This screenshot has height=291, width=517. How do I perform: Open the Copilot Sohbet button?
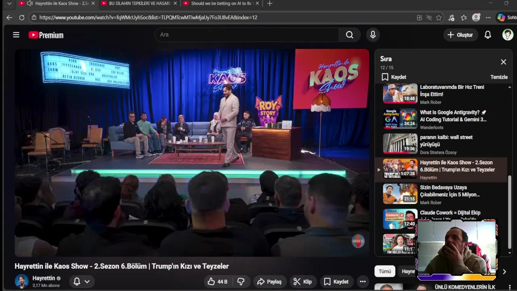click(506, 17)
